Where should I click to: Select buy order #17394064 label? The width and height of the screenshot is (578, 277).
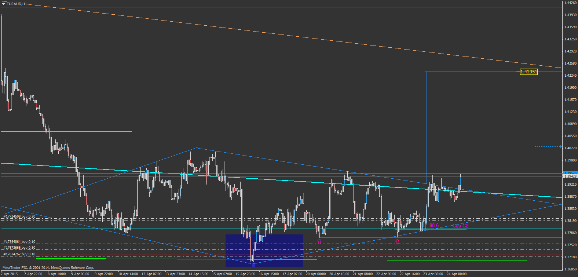pos(19,242)
